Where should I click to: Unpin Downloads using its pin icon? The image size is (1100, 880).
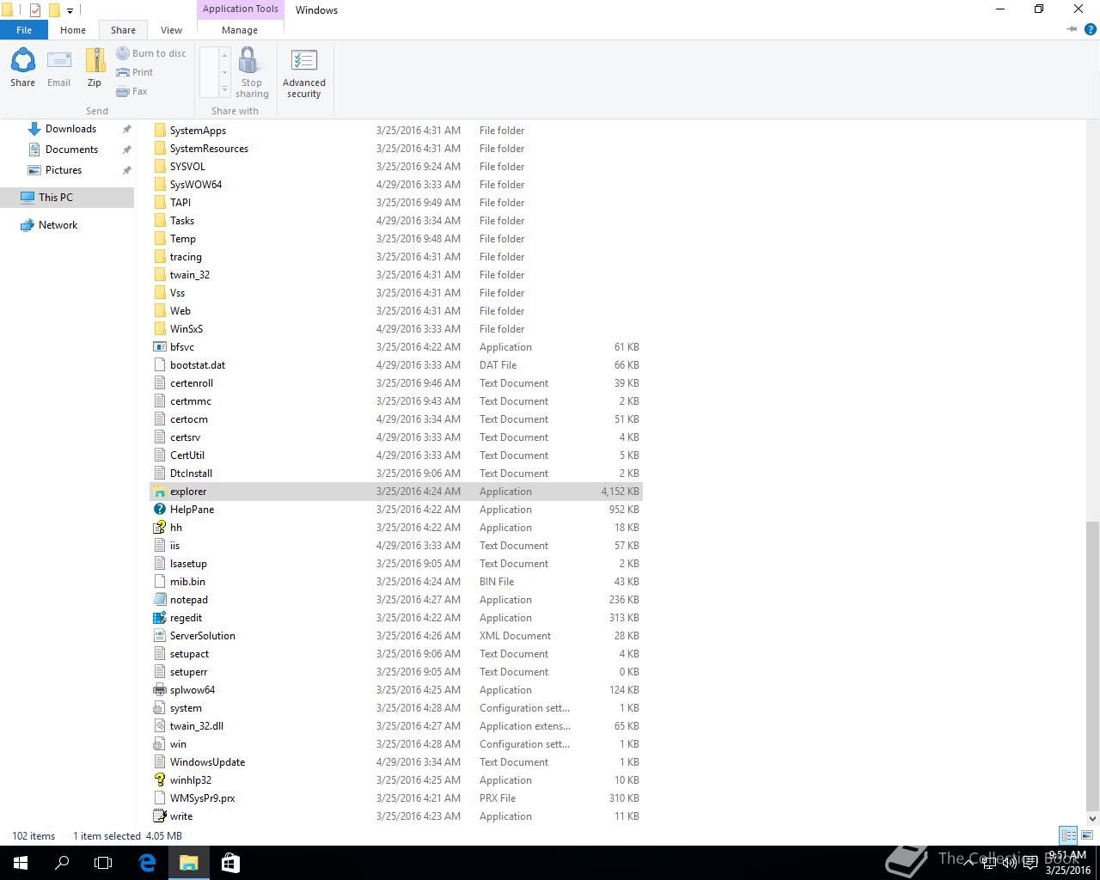point(126,129)
